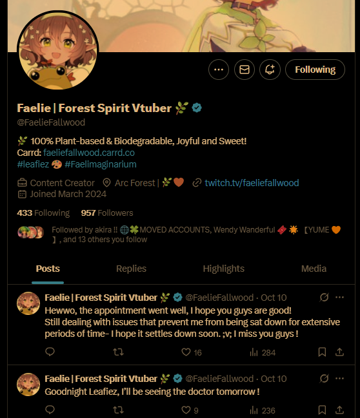Viewport: 360px width, 418px height.
Task: Toggle the Following button to unfollow Faelie
Action: point(315,70)
